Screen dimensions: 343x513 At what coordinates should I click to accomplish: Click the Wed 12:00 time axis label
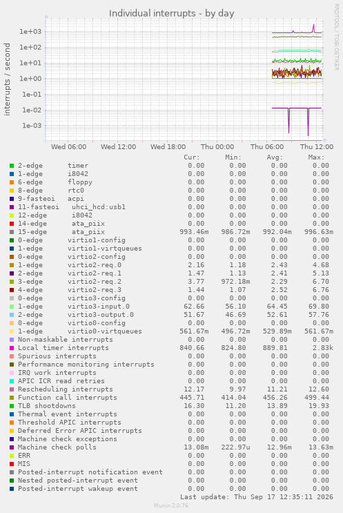[119, 147]
